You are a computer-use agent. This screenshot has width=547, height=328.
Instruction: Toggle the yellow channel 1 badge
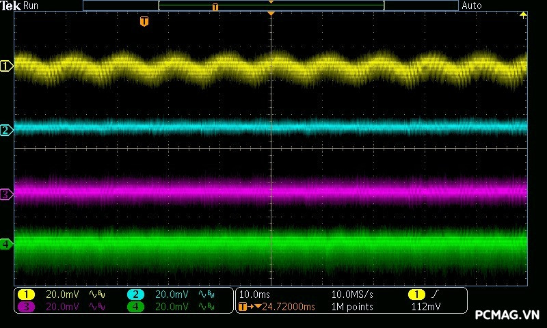[26, 295]
